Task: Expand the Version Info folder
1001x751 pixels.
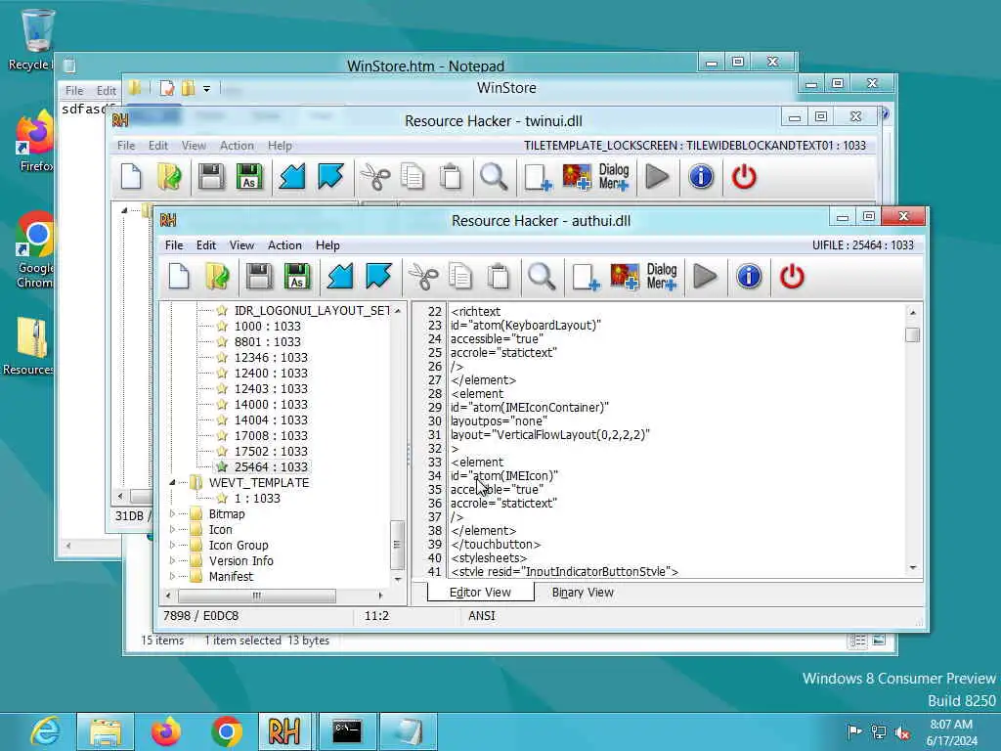Action: pyautogui.click(x=172, y=560)
